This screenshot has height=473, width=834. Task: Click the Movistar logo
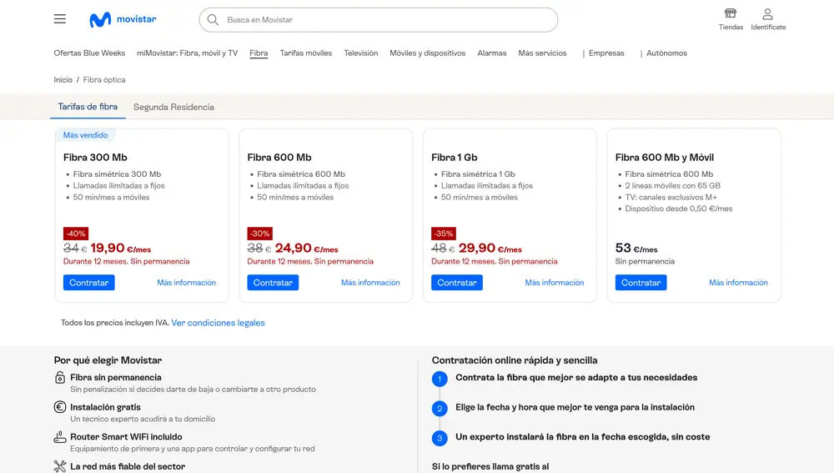[x=123, y=20]
